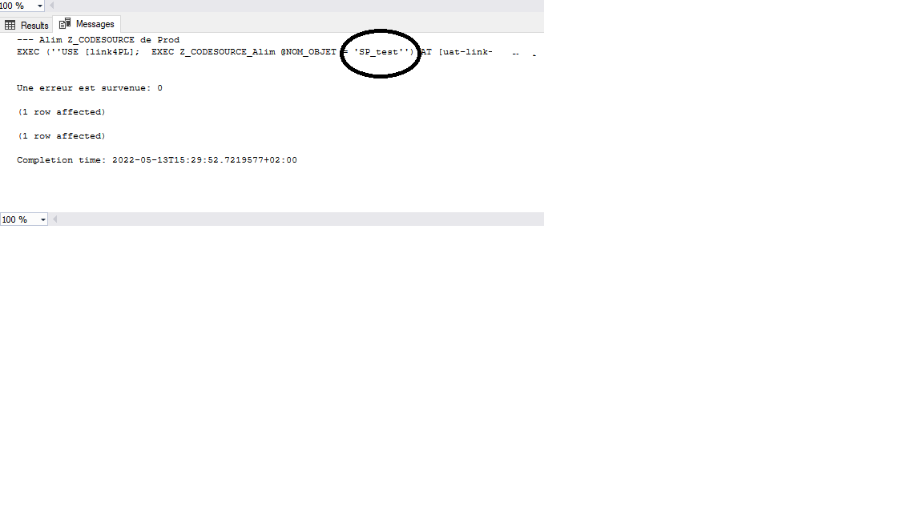Image resolution: width=923 pixels, height=519 pixels.
Task: Click the bottom pane scroll-left arrow
Action: (54, 219)
